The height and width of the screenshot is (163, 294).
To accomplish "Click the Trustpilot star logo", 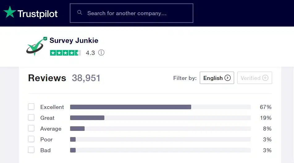I will pyautogui.click(x=10, y=12).
